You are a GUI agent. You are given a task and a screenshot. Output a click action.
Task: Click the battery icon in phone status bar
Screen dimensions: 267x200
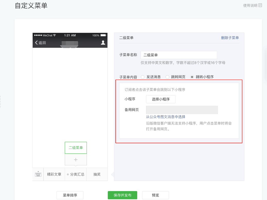pyautogui.click(x=103, y=35)
